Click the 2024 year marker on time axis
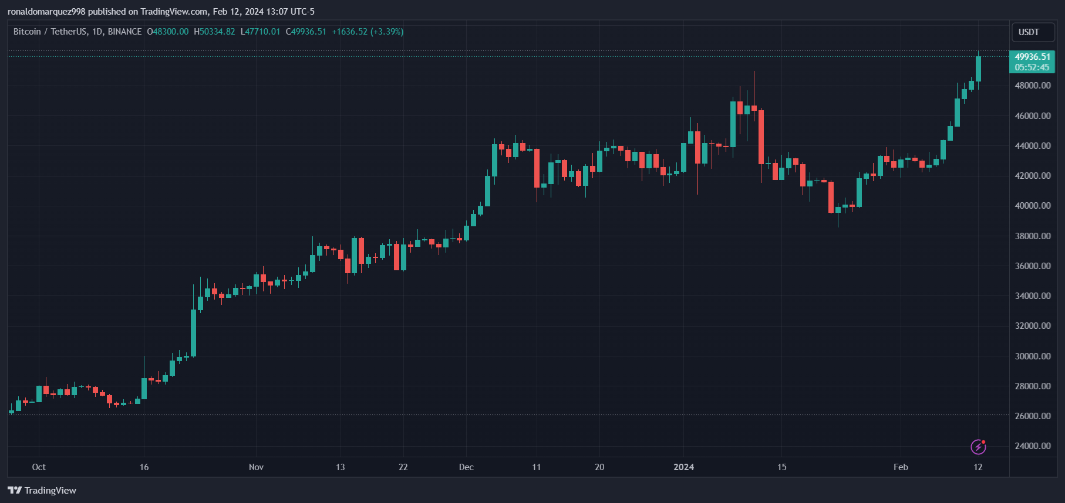The width and height of the screenshot is (1065, 503). [x=683, y=467]
